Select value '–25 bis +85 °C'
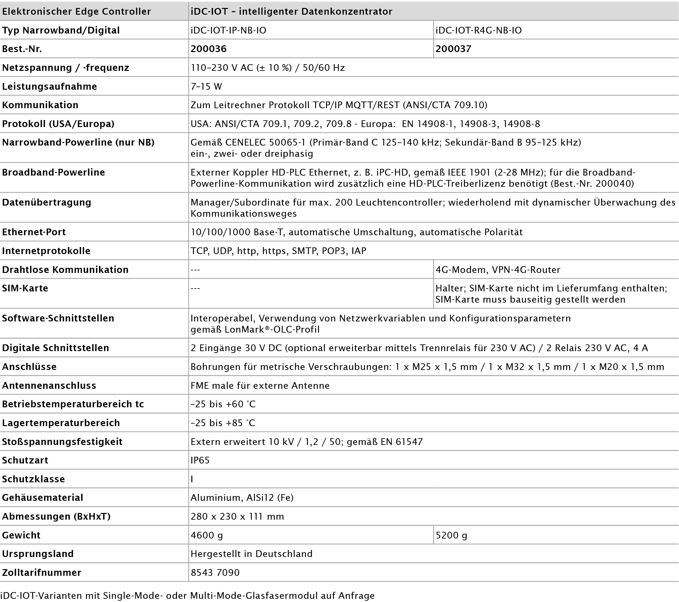679x602 pixels. 223,423
